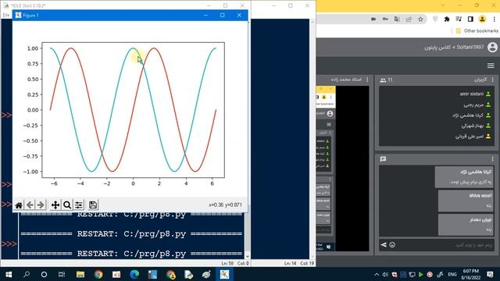Open the presenter video panel three-dot options
The height and width of the screenshot is (281, 500).
(x=367, y=80)
